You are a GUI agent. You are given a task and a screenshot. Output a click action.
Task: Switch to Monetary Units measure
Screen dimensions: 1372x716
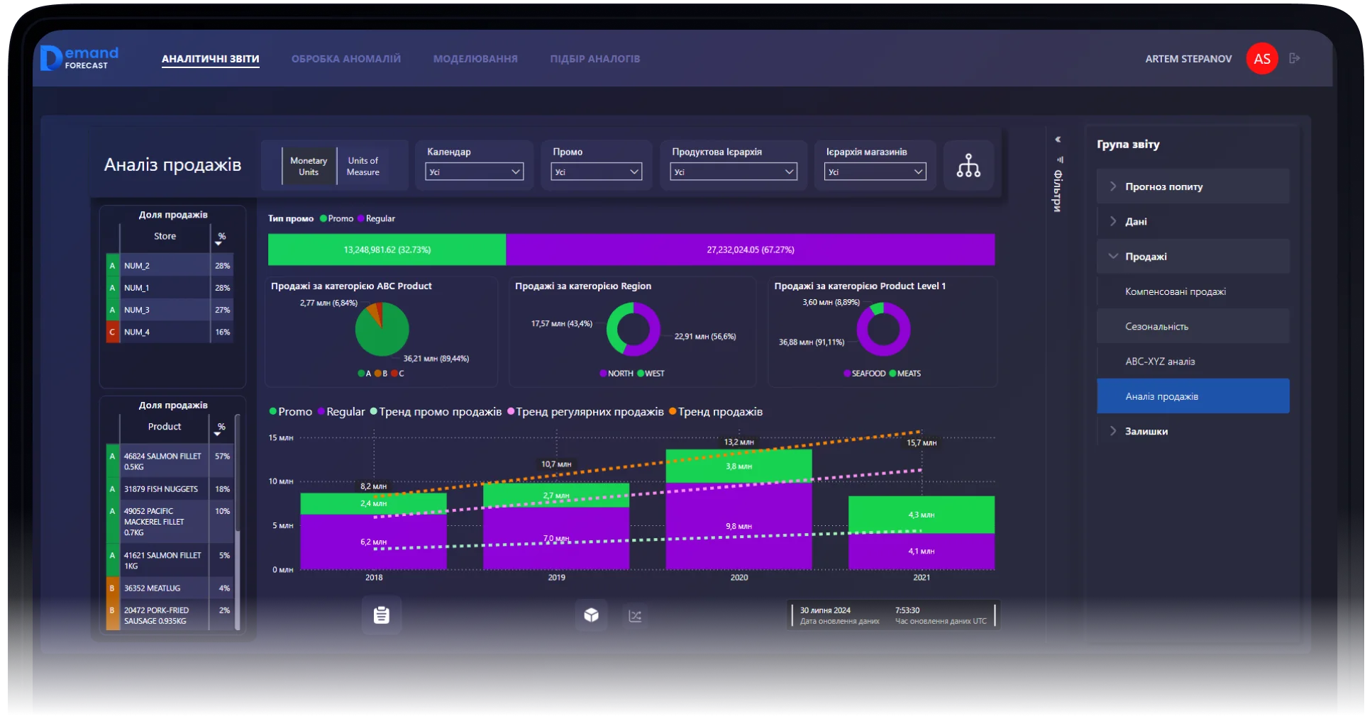point(309,167)
